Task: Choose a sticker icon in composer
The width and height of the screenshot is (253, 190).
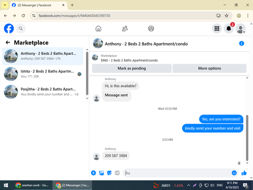Action: 109,173
